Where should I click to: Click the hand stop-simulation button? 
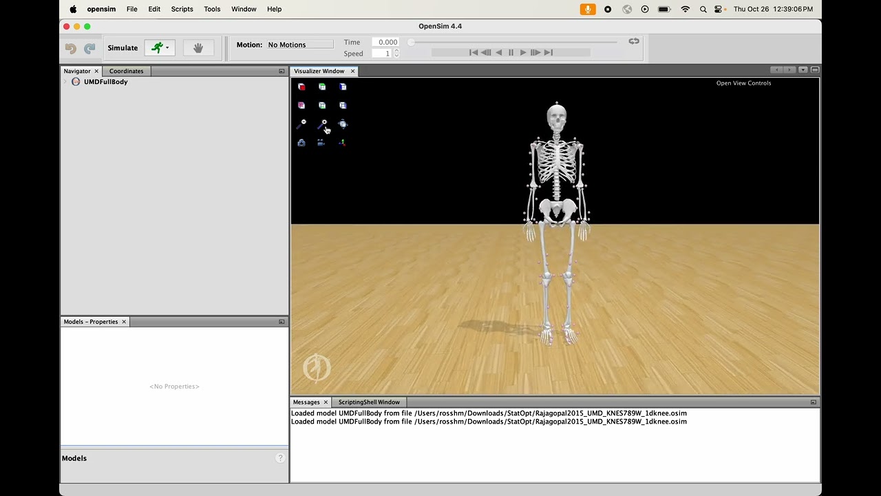tap(198, 48)
